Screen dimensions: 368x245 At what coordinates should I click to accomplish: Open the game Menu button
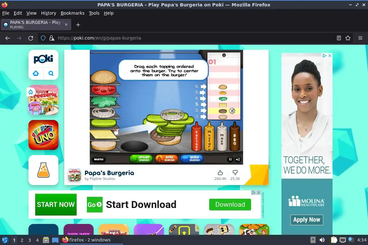99,159
